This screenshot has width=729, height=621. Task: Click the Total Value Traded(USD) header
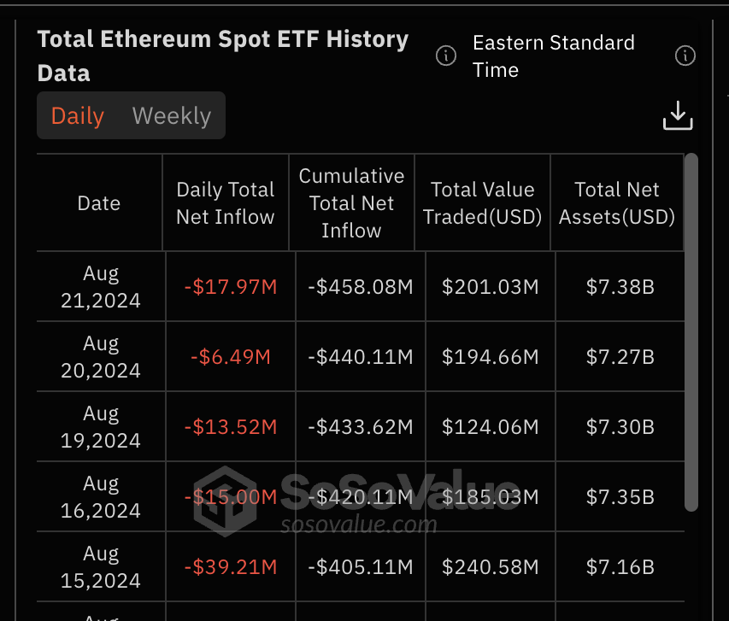pyautogui.click(x=483, y=203)
